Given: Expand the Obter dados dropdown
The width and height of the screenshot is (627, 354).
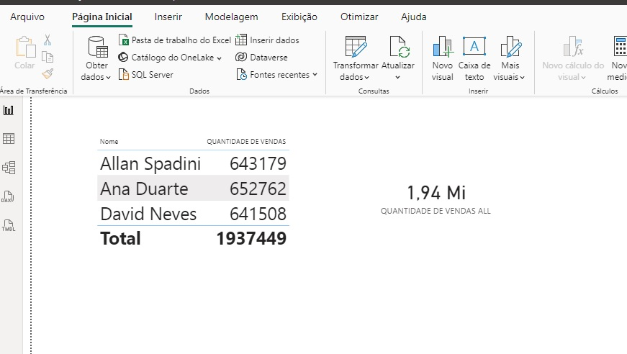Looking at the screenshot, I should 109,77.
